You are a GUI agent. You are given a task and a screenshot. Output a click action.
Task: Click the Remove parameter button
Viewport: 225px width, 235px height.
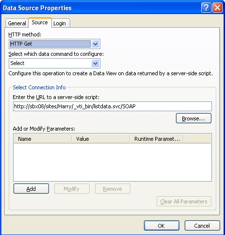pyautogui.click(x=112, y=189)
